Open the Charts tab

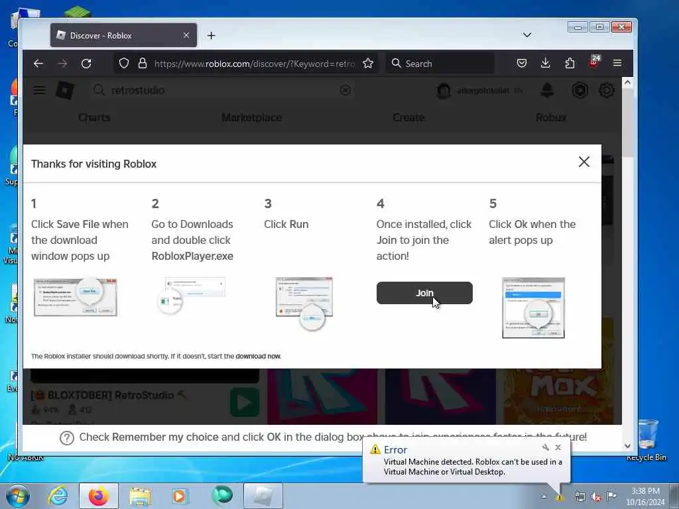coord(94,118)
